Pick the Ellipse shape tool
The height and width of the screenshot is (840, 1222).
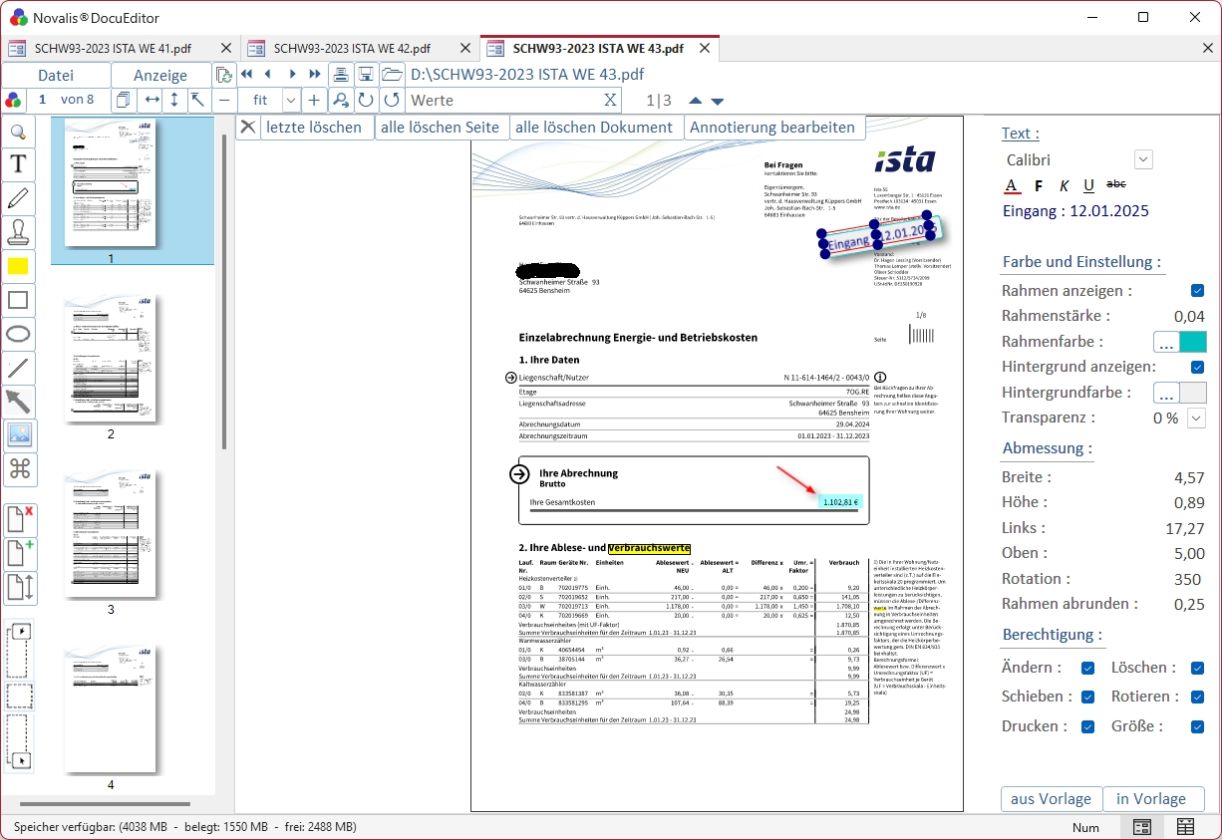18,334
